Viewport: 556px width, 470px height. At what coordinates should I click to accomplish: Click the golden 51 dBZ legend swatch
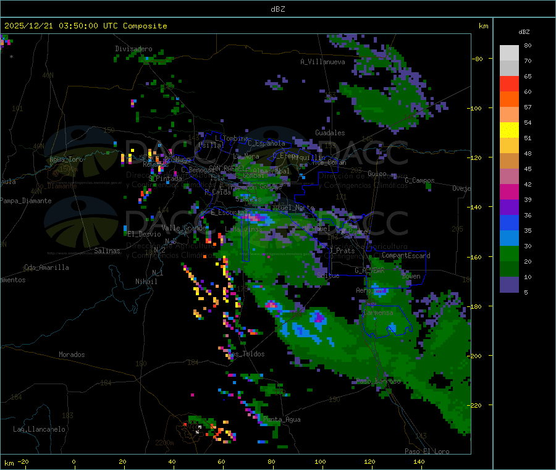pyautogui.click(x=509, y=145)
